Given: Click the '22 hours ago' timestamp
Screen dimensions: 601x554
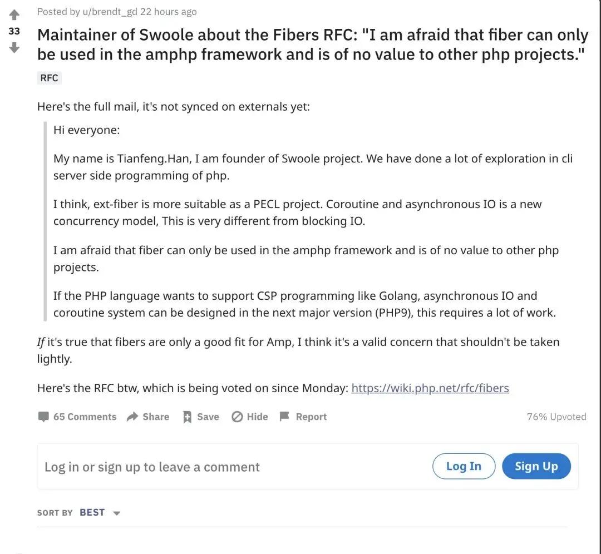Looking at the screenshot, I should [x=168, y=12].
